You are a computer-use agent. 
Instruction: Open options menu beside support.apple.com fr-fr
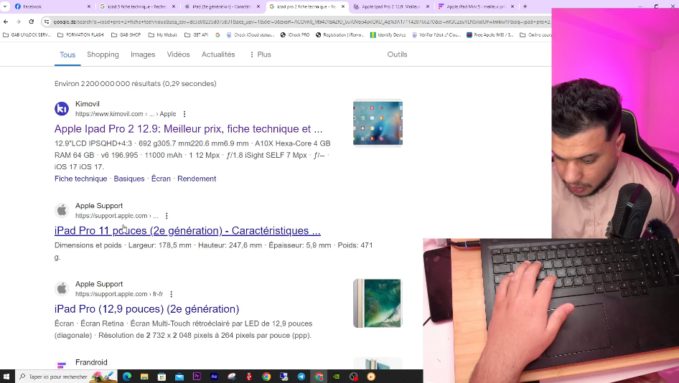tap(172, 294)
